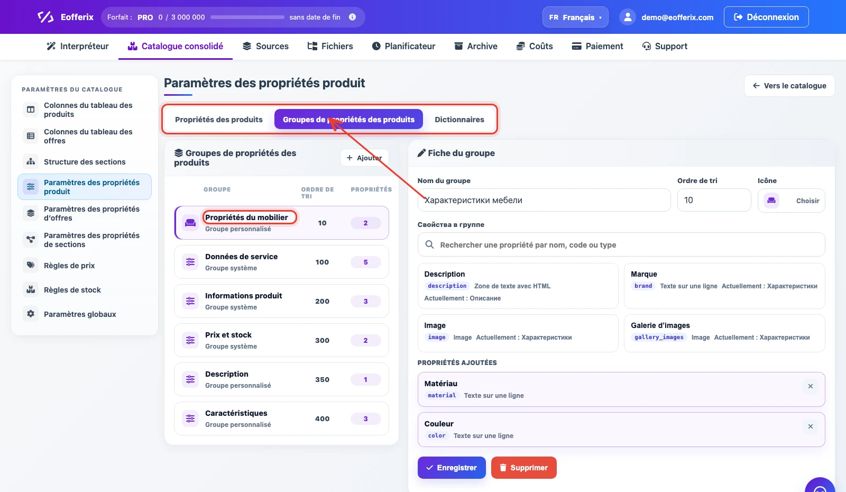Open the Coûts menu

pos(535,46)
